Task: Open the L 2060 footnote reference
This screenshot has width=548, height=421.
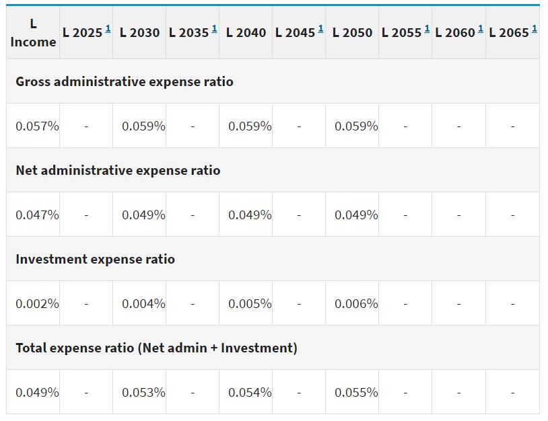Action: point(481,29)
